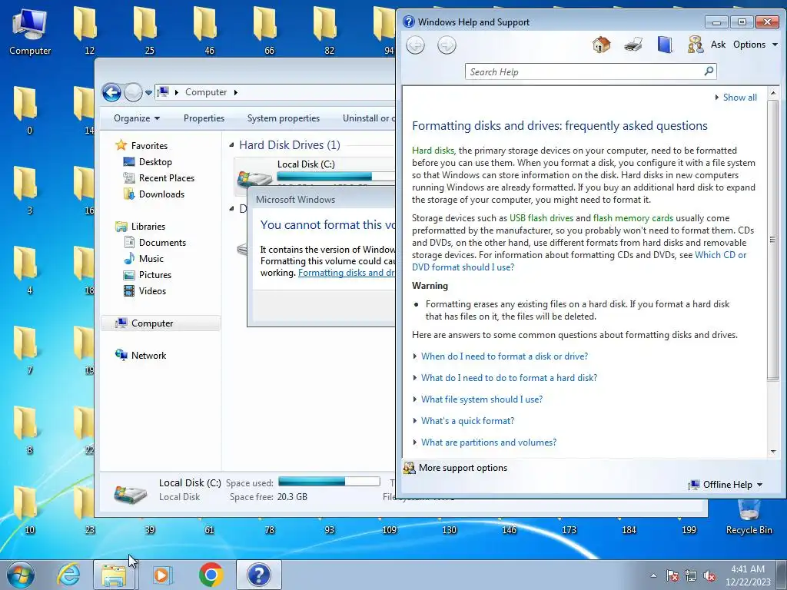The width and height of the screenshot is (787, 590).
Task: Print the help topic via printer icon
Action: click(x=633, y=45)
